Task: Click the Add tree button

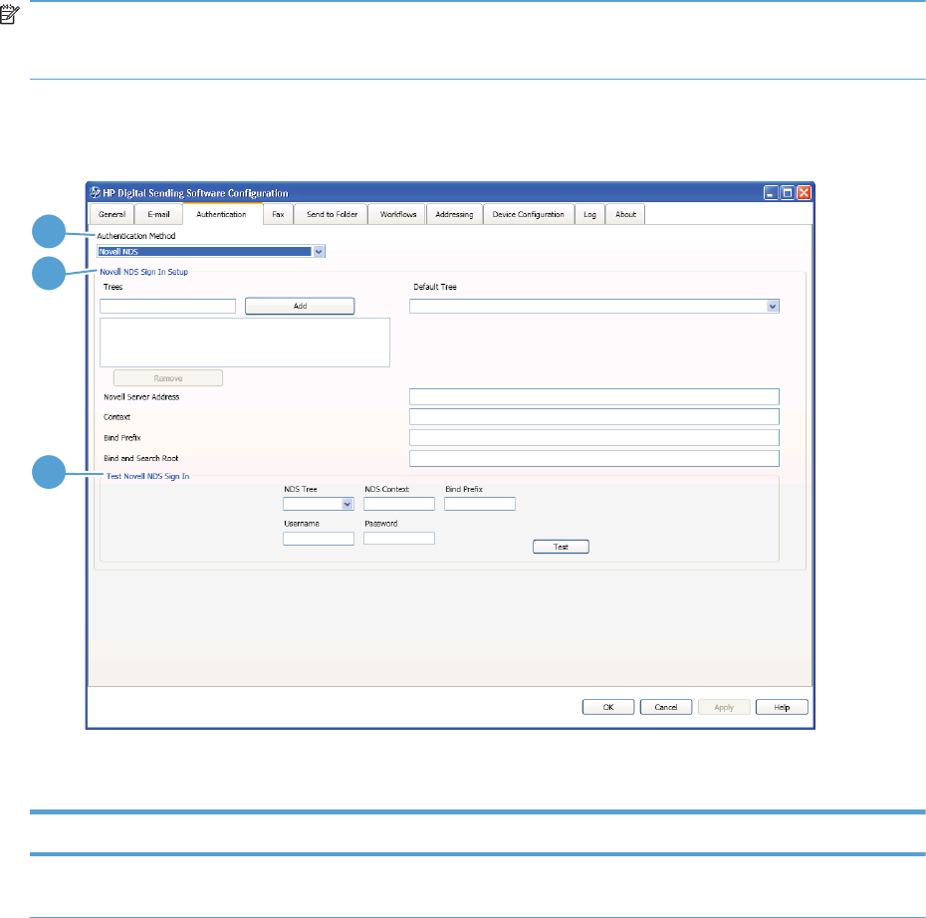Action: click(x=300, y=306)
